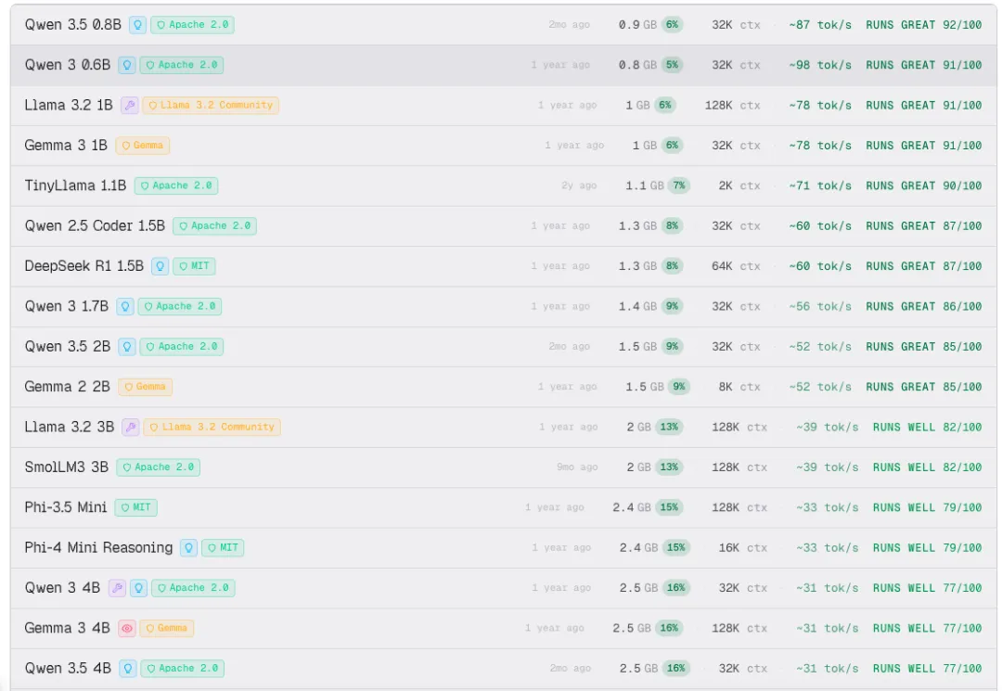Click the 7% usage pill on TinyLlama 1.1B
Screen dimensions: 1002x691
pyautogui.click(x=678, y=186)
